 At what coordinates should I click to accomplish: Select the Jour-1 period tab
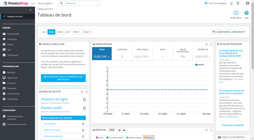click(68, 32)
